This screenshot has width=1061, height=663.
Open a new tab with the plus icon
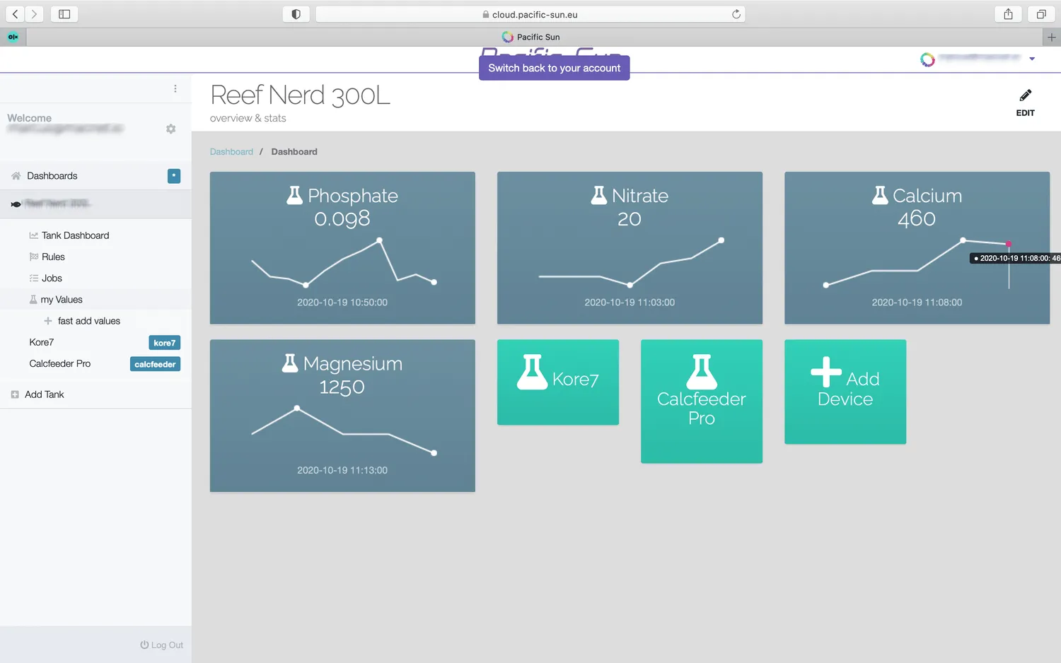(x=1052, y=37)
